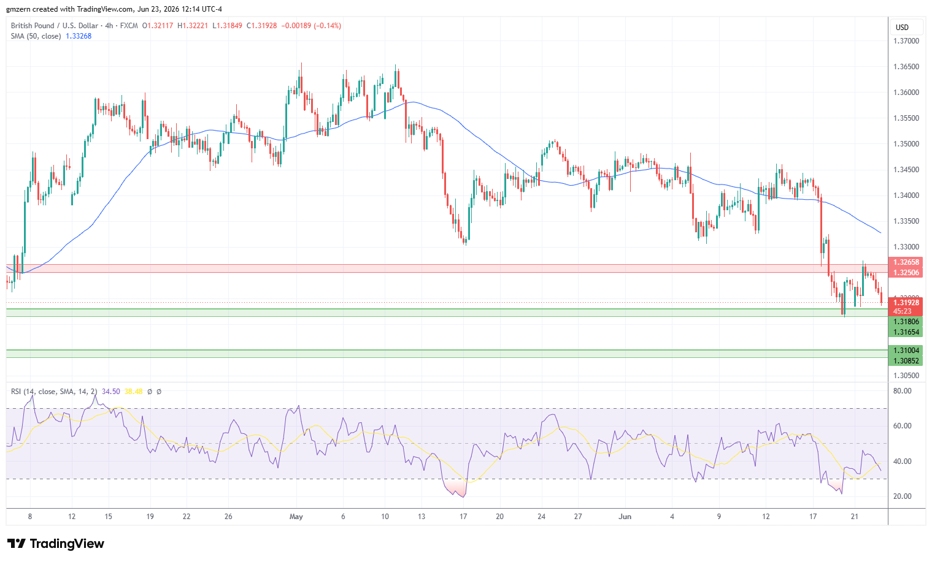Select the high value H1.32221
Viewport: 932px width, 562px height.
pyautogui.click(x=193, y=26)
